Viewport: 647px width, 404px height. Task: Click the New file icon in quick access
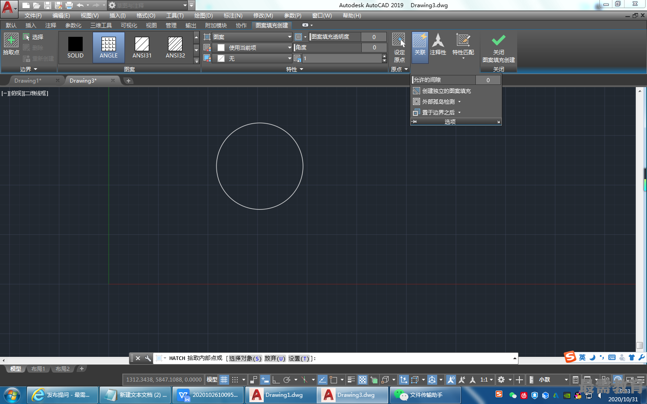[x=26, y=5]
